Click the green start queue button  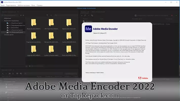point(176,15)
